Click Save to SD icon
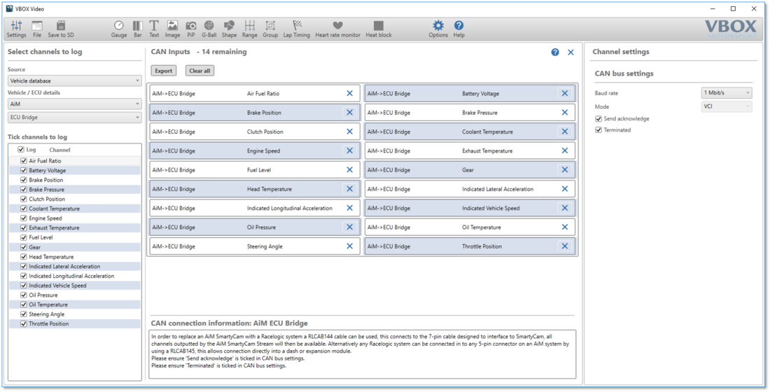Image resolution: width=770 pixels, height=392 pixels. click(x=61, y=29)
